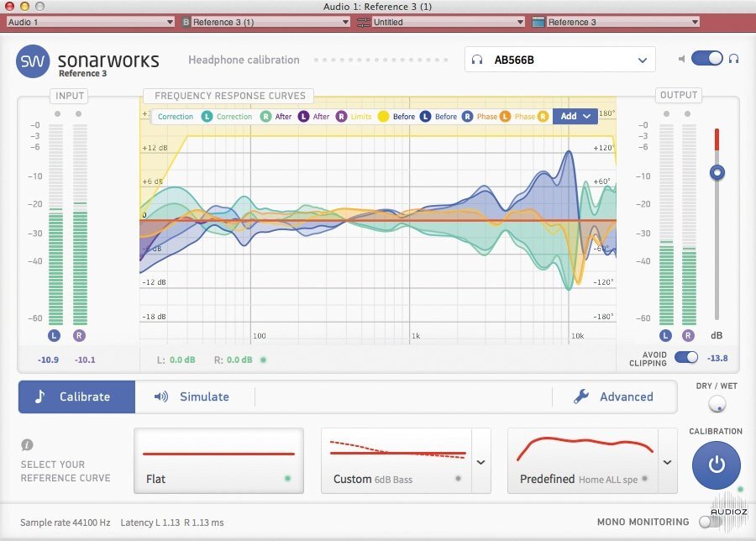Open the Add curves dropdown
The width and height of the screenshot is (756, 541).
click(x=575, y=116)
